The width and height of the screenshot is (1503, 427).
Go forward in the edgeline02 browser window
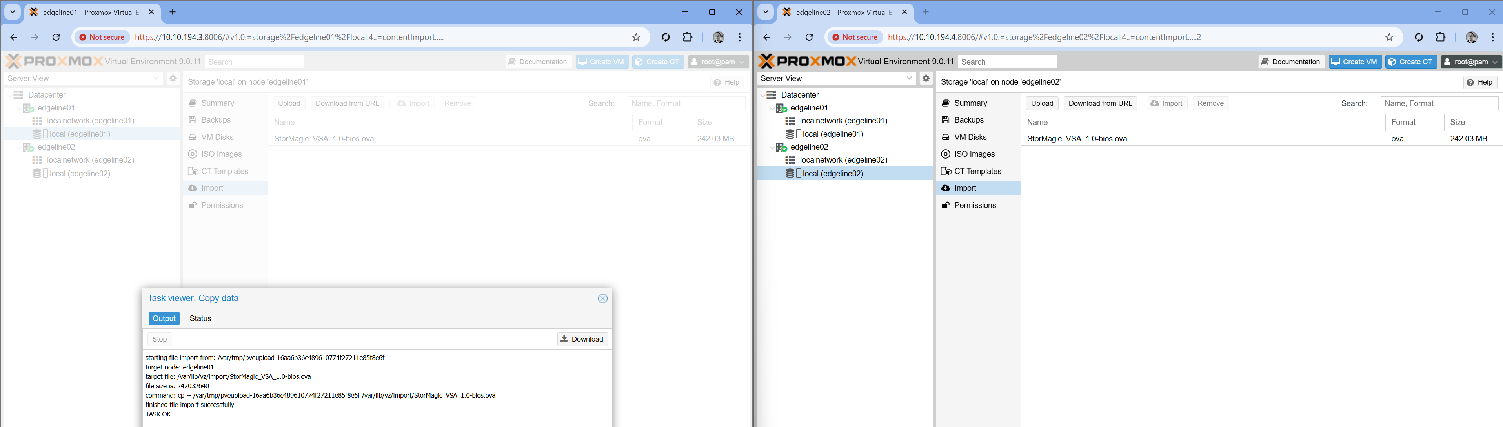(x=788, y=37)
